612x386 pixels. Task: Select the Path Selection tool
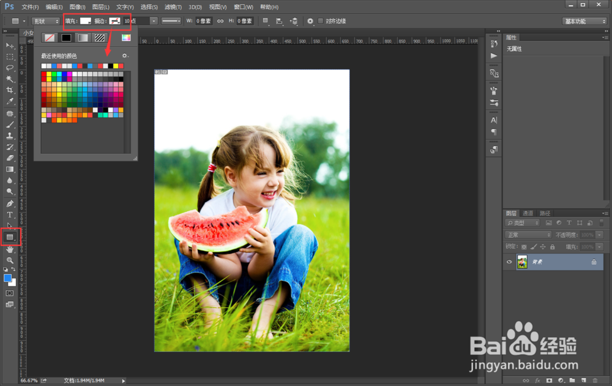tap(10, 225)
